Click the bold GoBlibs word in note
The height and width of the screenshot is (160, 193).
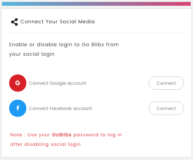[x=62, y=135]
